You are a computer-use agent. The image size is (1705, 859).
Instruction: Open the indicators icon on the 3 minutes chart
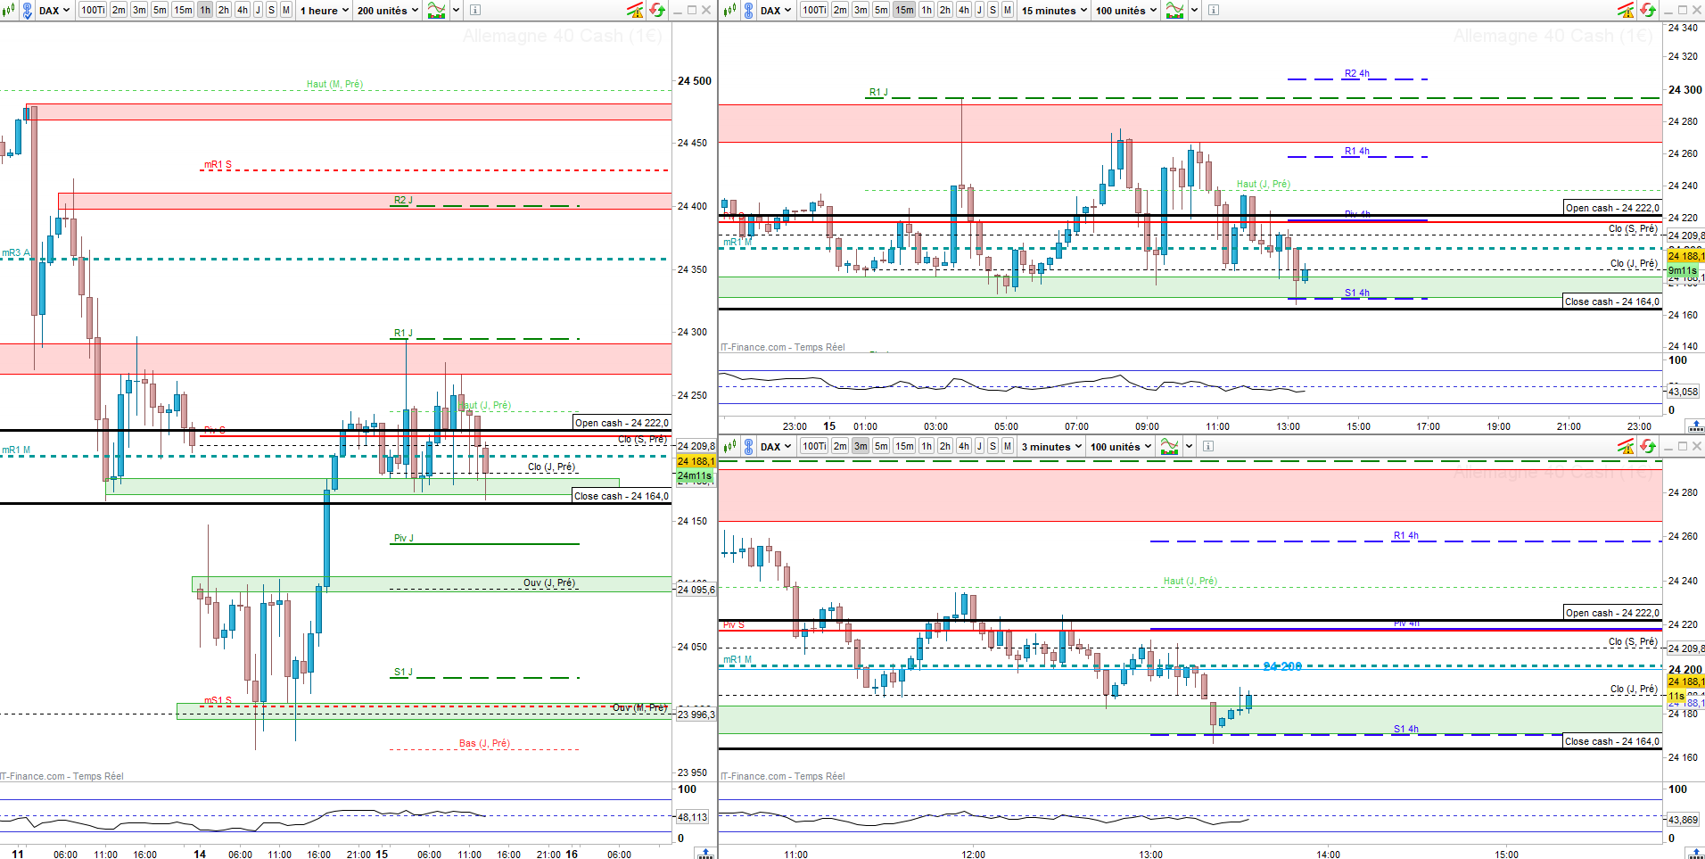click(x=1170, y=446)
